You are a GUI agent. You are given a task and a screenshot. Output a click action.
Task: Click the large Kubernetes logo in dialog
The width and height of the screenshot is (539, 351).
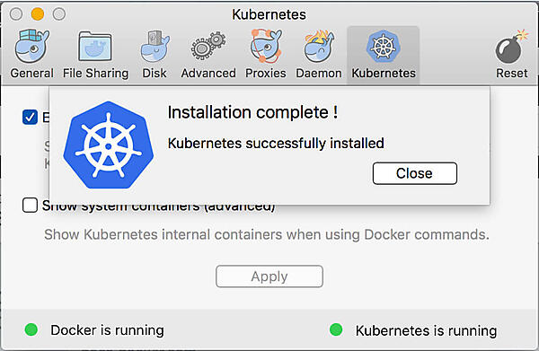[x=109, y=145]
